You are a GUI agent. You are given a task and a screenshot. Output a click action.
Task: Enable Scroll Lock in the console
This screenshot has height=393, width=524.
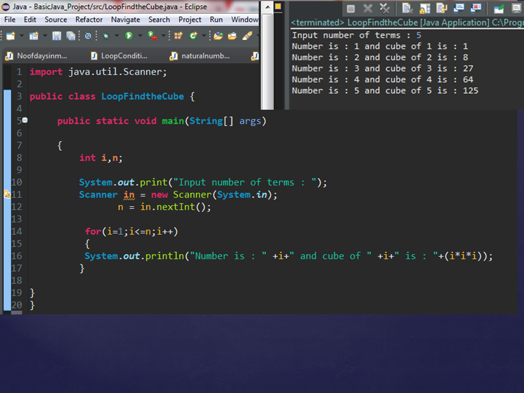[x=426, y=8]
